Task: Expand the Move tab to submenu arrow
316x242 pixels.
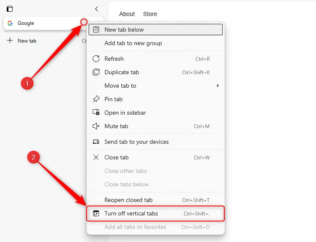Action: click(218, 86)
